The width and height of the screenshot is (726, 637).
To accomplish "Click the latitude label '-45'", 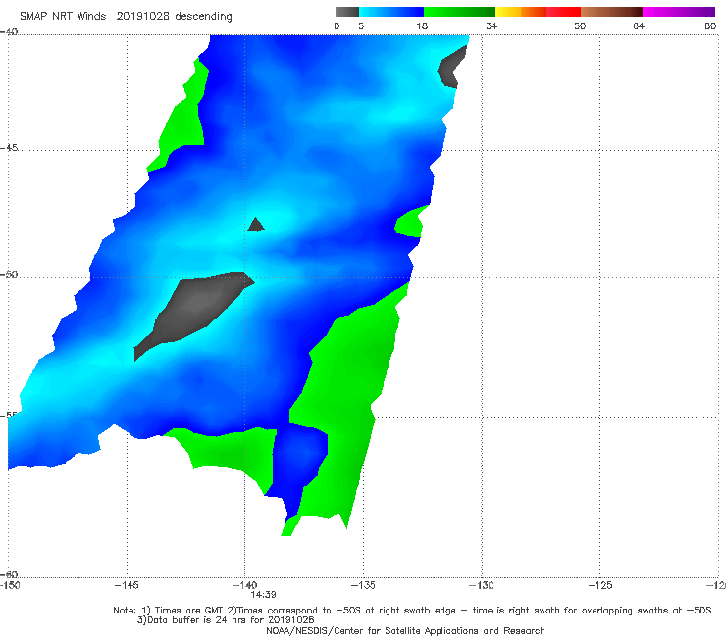I will (9, 148).
